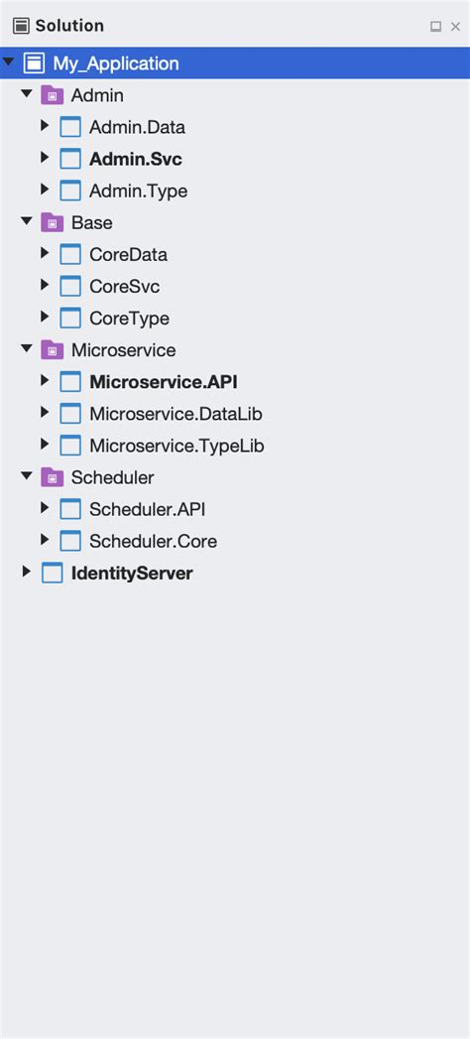Expand the Microservice.API project
This screenshot has width=470, height=1039.
(45, 380)
